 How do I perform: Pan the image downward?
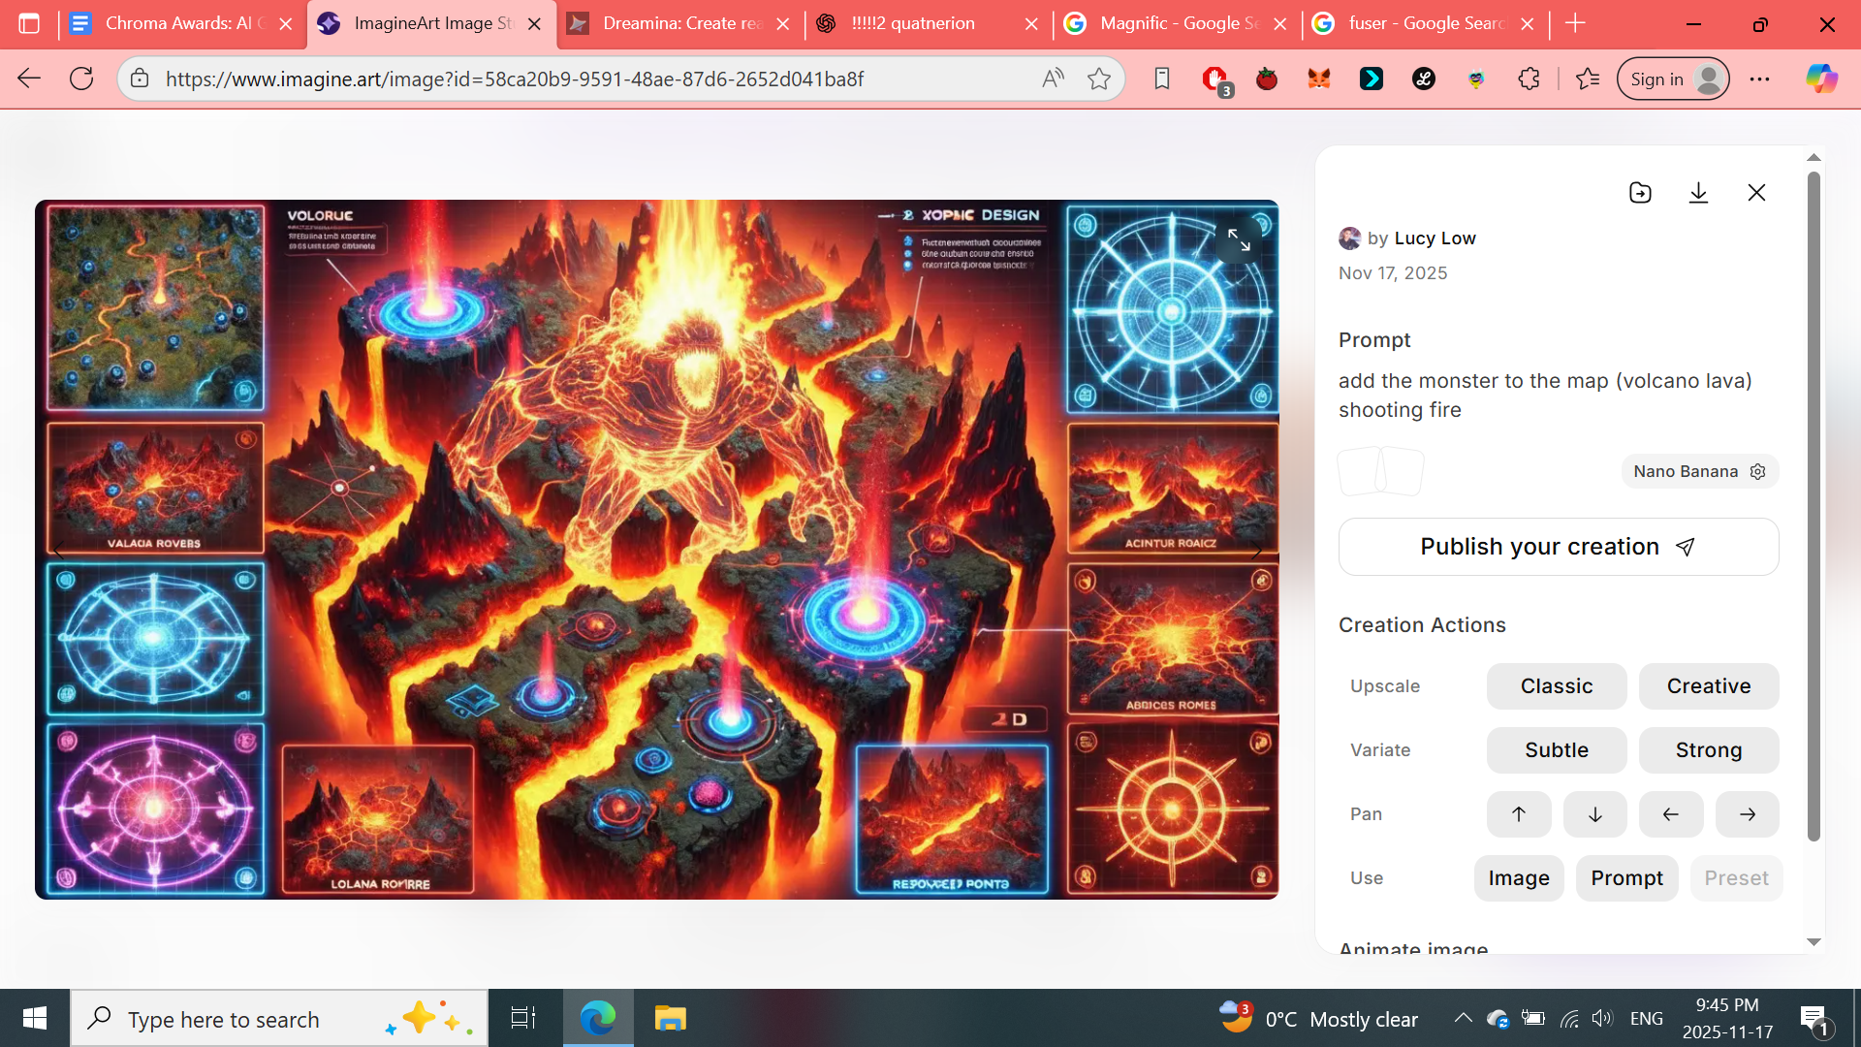1594,814
